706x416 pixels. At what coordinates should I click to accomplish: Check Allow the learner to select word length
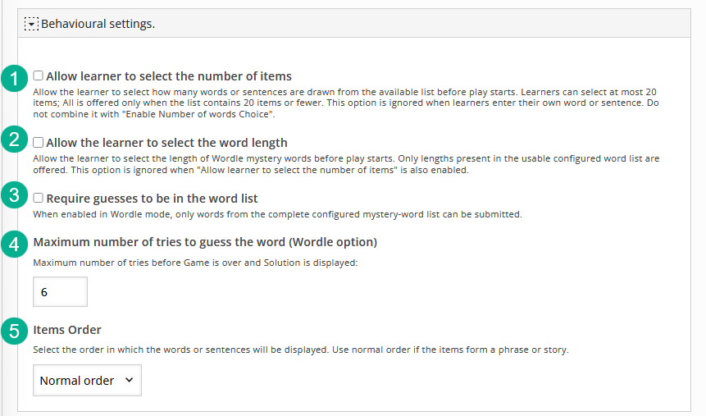39,143
